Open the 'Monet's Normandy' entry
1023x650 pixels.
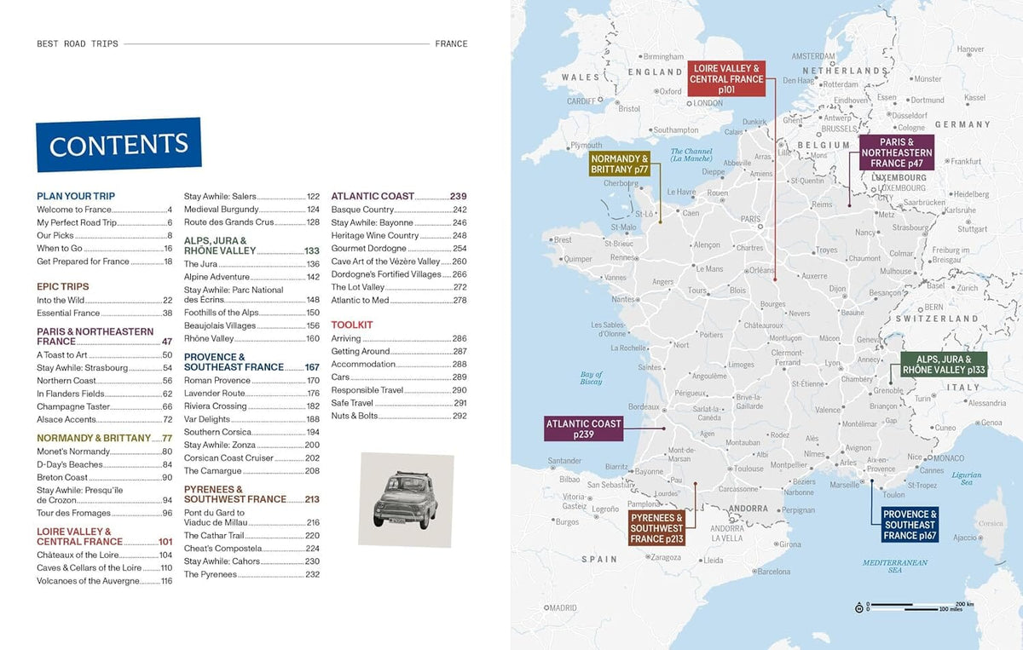coord(105,452)
